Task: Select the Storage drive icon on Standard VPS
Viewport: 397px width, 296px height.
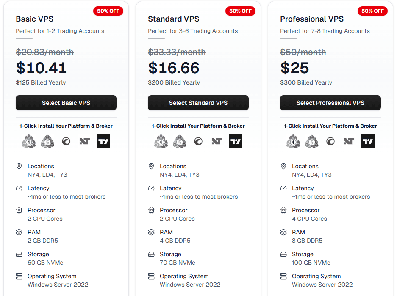Action: (x=151, y=254)
